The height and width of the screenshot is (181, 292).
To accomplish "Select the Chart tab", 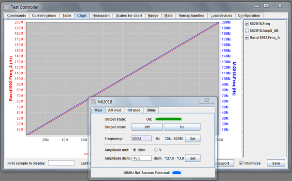I will [82, 15].
